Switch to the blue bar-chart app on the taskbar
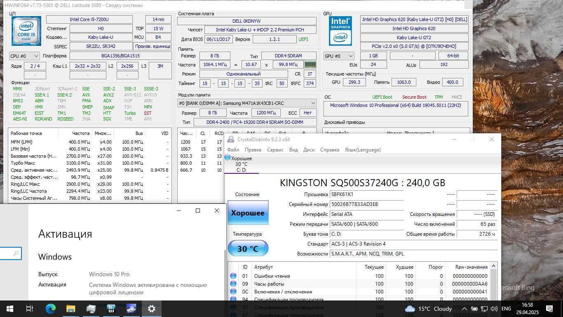The image size is (563, 317). [111, 309]
